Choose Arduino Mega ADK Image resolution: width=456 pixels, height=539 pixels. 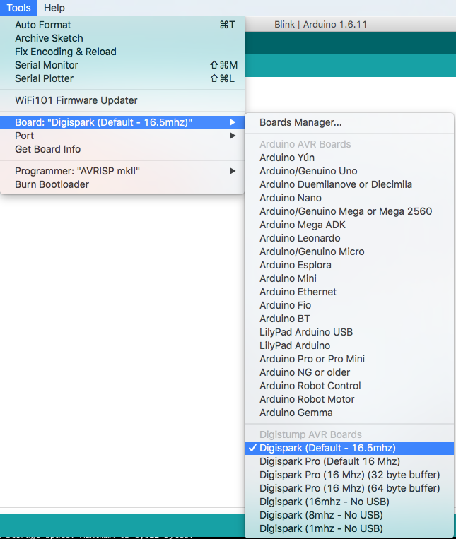[x=349, y=225]
